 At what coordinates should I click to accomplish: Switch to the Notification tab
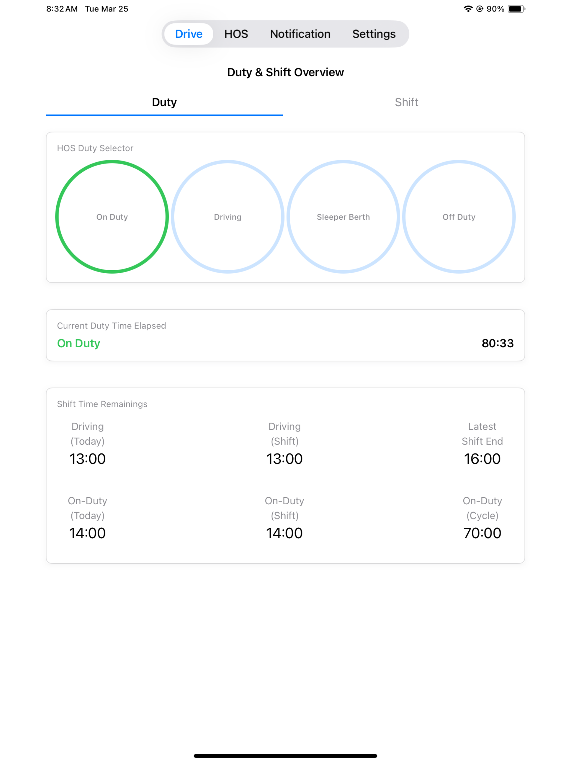pos(300,34)
